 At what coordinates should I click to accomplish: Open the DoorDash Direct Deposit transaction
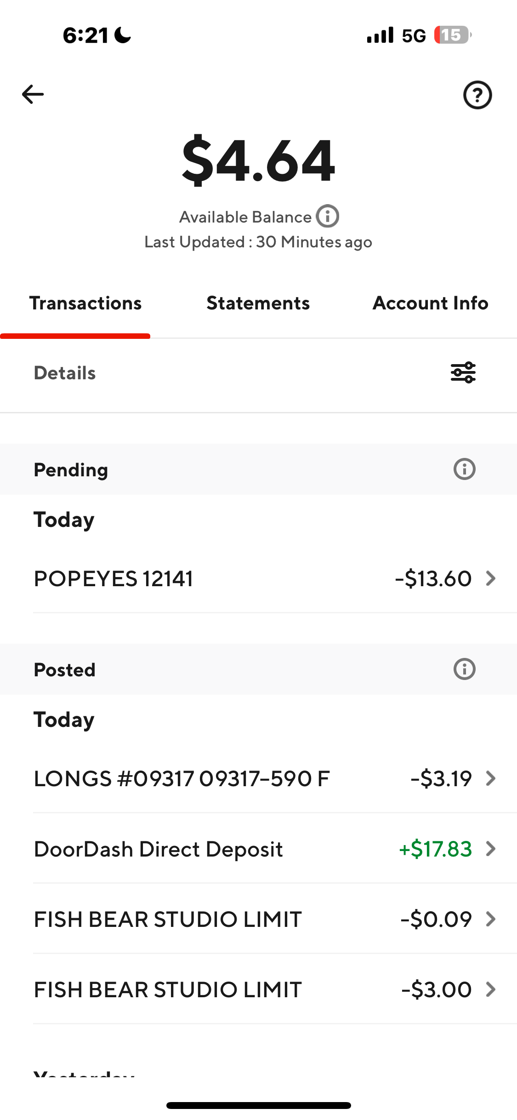click(x=159, y=849)
